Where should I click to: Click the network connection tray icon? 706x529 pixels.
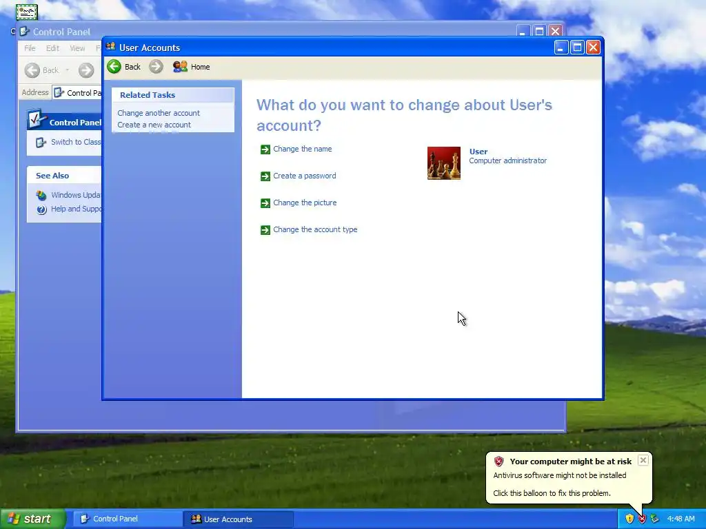[655, 519]
